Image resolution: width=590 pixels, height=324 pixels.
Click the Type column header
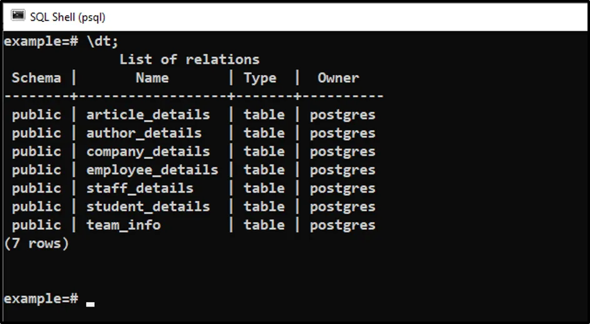[x=260, y=78]
